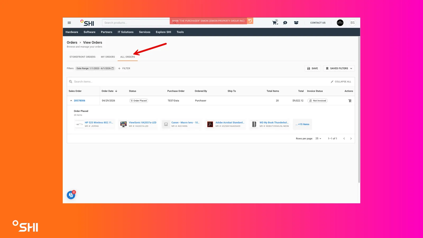Click the Canon lens placeholder thumbnail

pyautogui.click(x=166, y=124)
